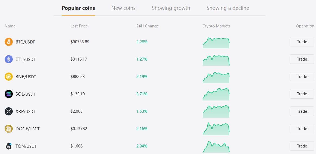Click the TON coin icon
The height and width of the screenshot is (154, 316).
9,146
